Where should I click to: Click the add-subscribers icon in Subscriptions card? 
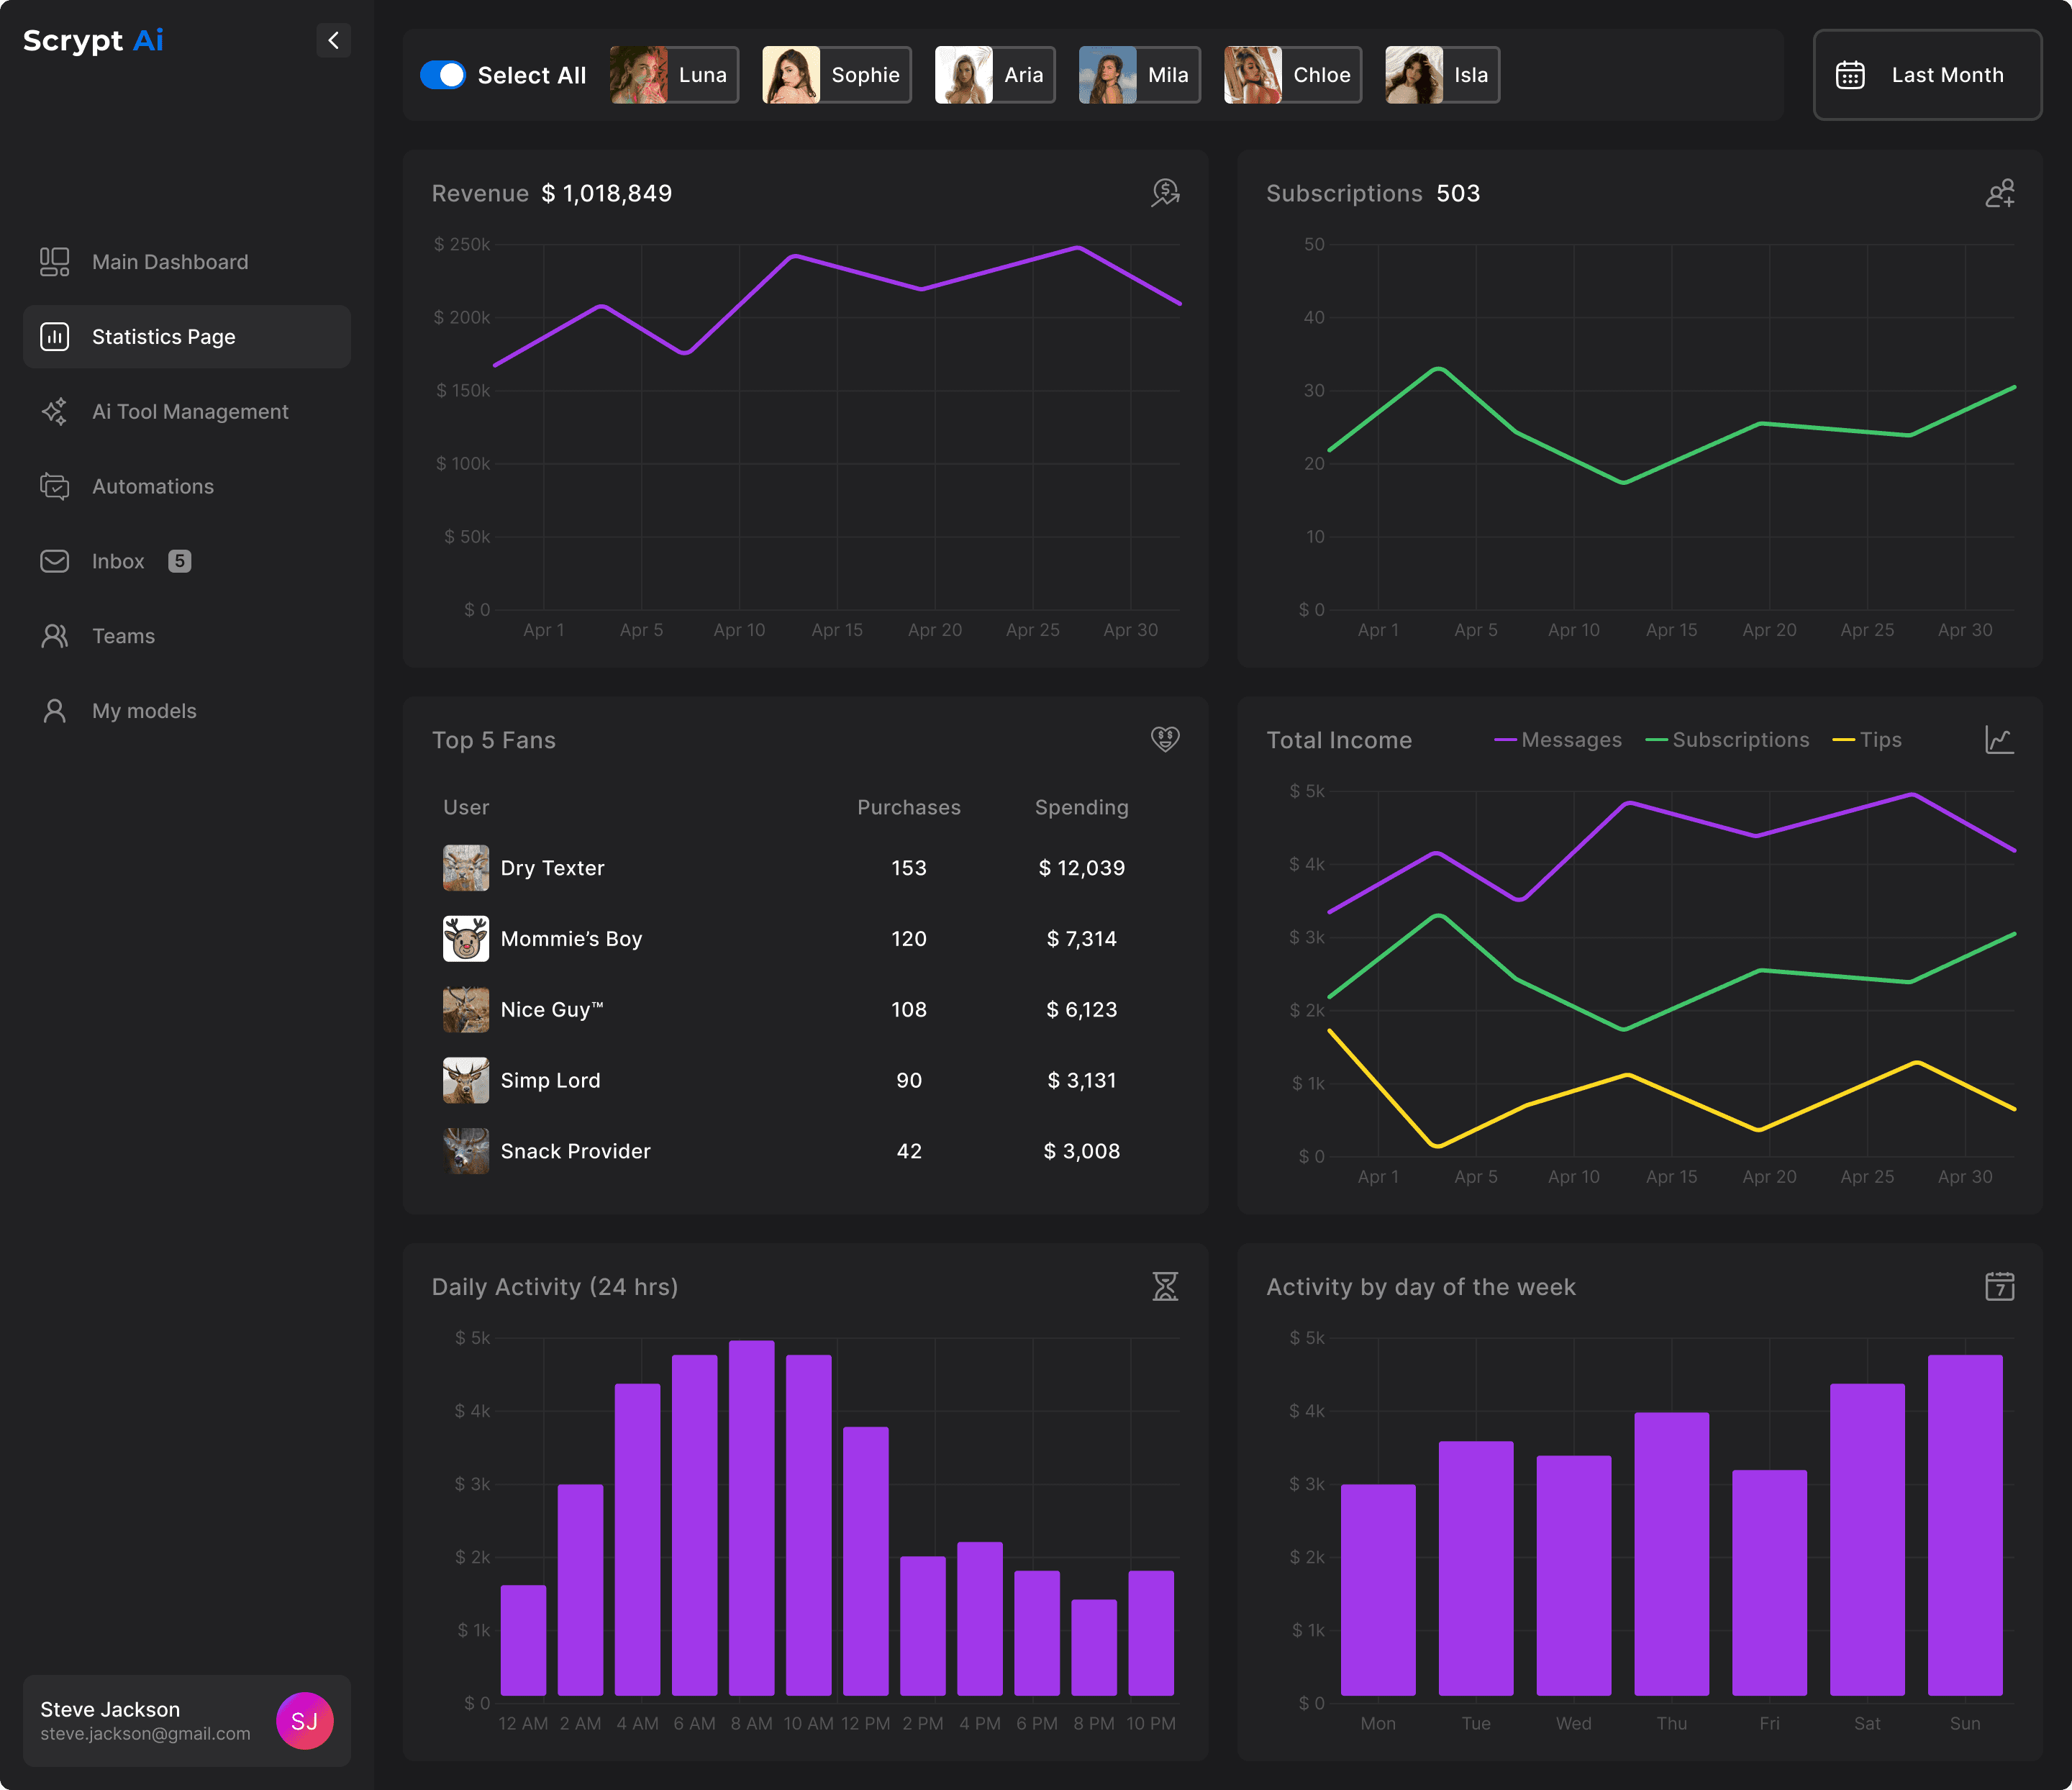[x=2000, y=193]
